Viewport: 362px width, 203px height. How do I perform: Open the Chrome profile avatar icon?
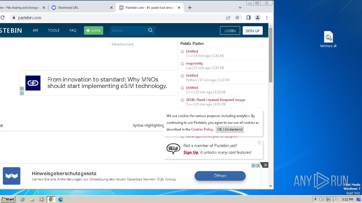click(x=258, y=17)
